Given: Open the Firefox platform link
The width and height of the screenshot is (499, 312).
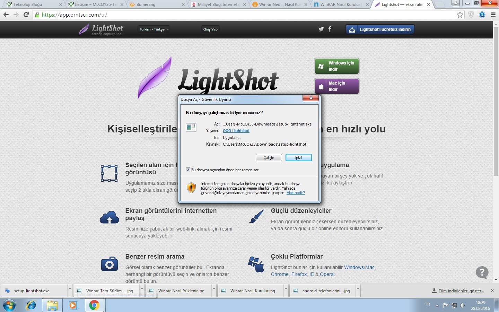Looking at the screenshot, I should point(299,274).
